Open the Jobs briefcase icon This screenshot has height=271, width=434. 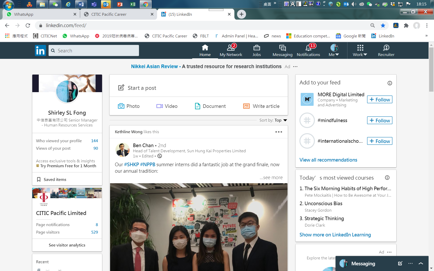pyautogui.click(x=257, y=48)
